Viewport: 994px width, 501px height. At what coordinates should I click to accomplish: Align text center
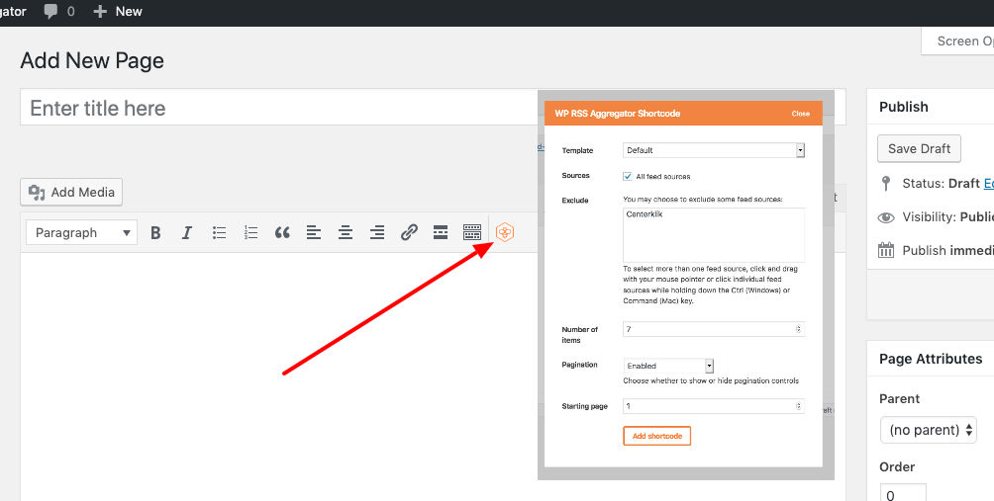coord(346,233)
